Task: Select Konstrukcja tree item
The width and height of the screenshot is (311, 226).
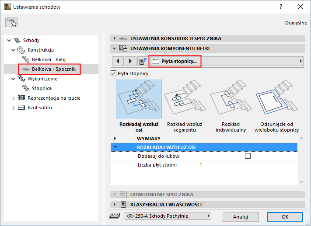Action: coord(41,50)
